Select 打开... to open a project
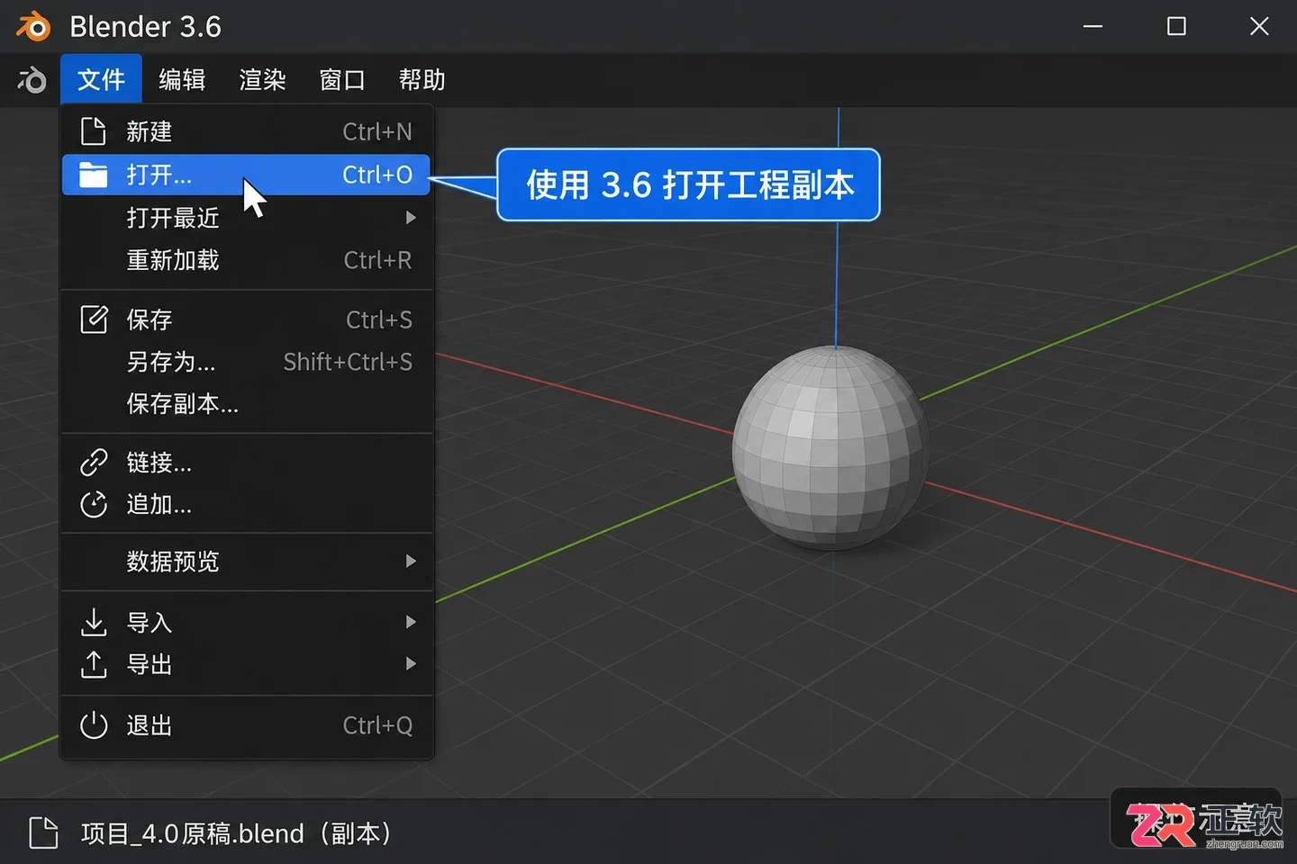The width and height of the screenshot is (1297, 864). [x=246, y=175]
